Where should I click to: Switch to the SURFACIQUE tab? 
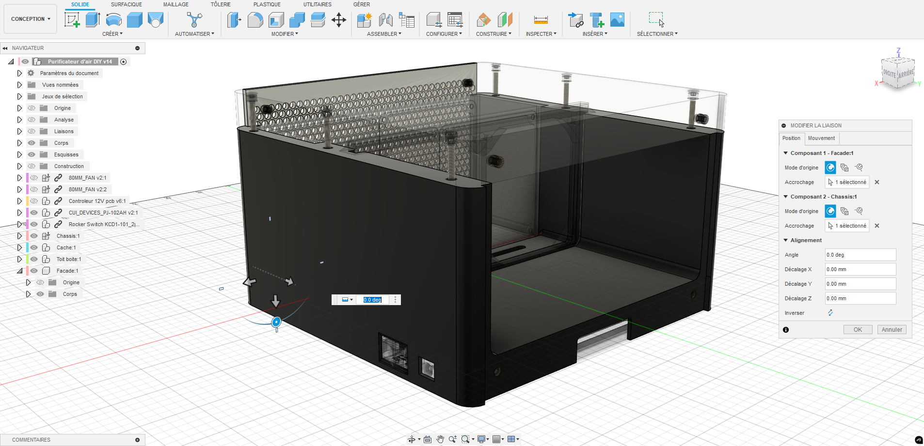[127, 4]
